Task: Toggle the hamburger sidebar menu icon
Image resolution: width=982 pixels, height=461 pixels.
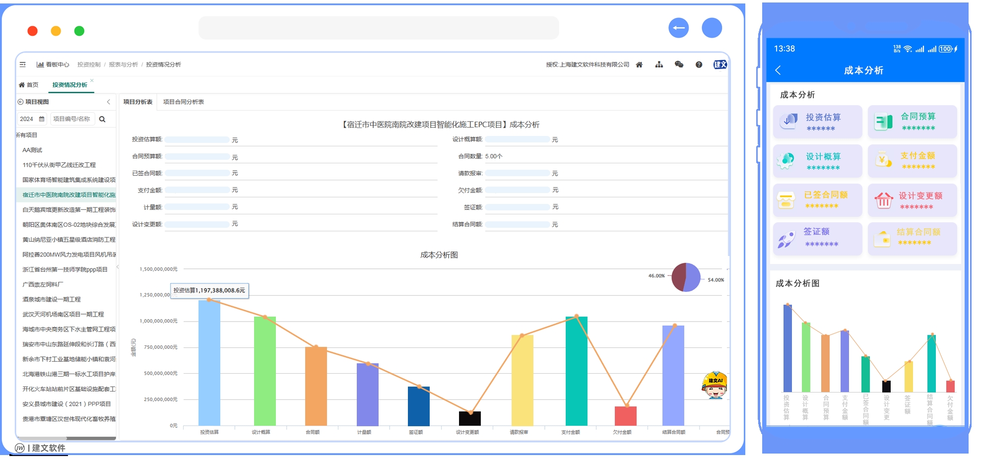Action: click(x=22, y=65)
